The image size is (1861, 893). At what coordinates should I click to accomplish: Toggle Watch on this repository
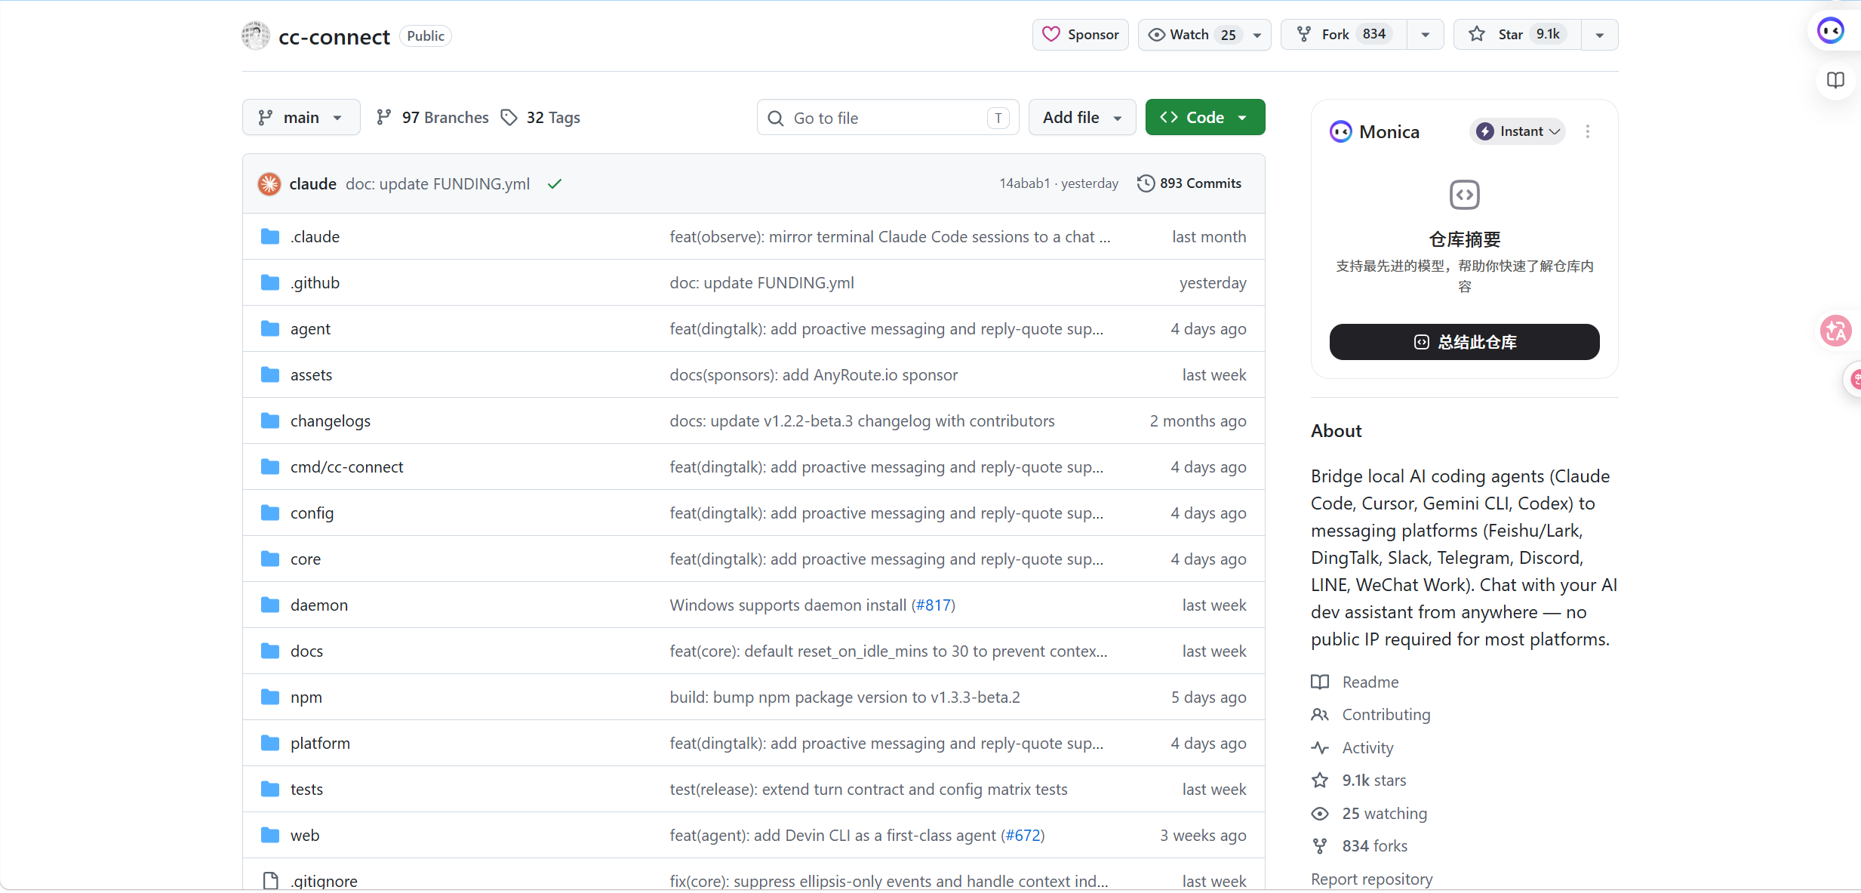tap(1191, 35)
